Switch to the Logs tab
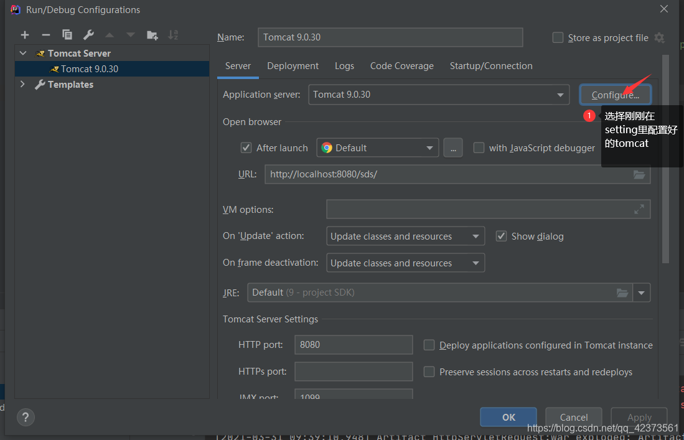 [344, 66]
